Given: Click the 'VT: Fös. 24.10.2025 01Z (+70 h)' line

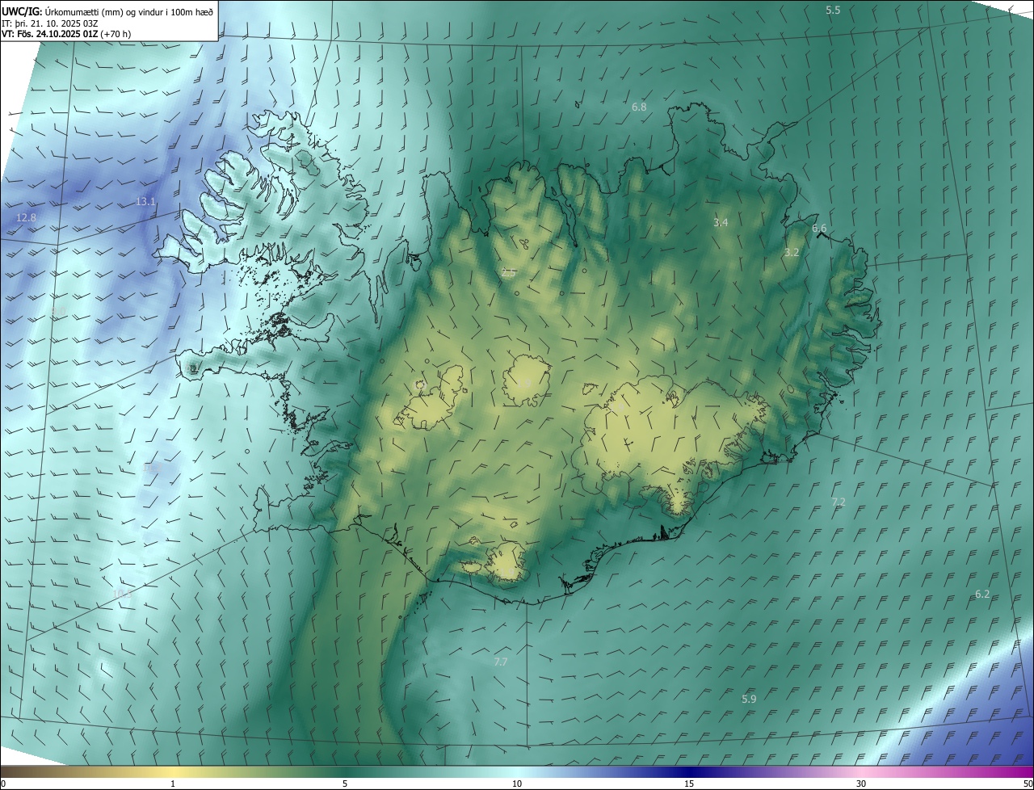Looking at the screenshot, I should click(x=66, y=34).
